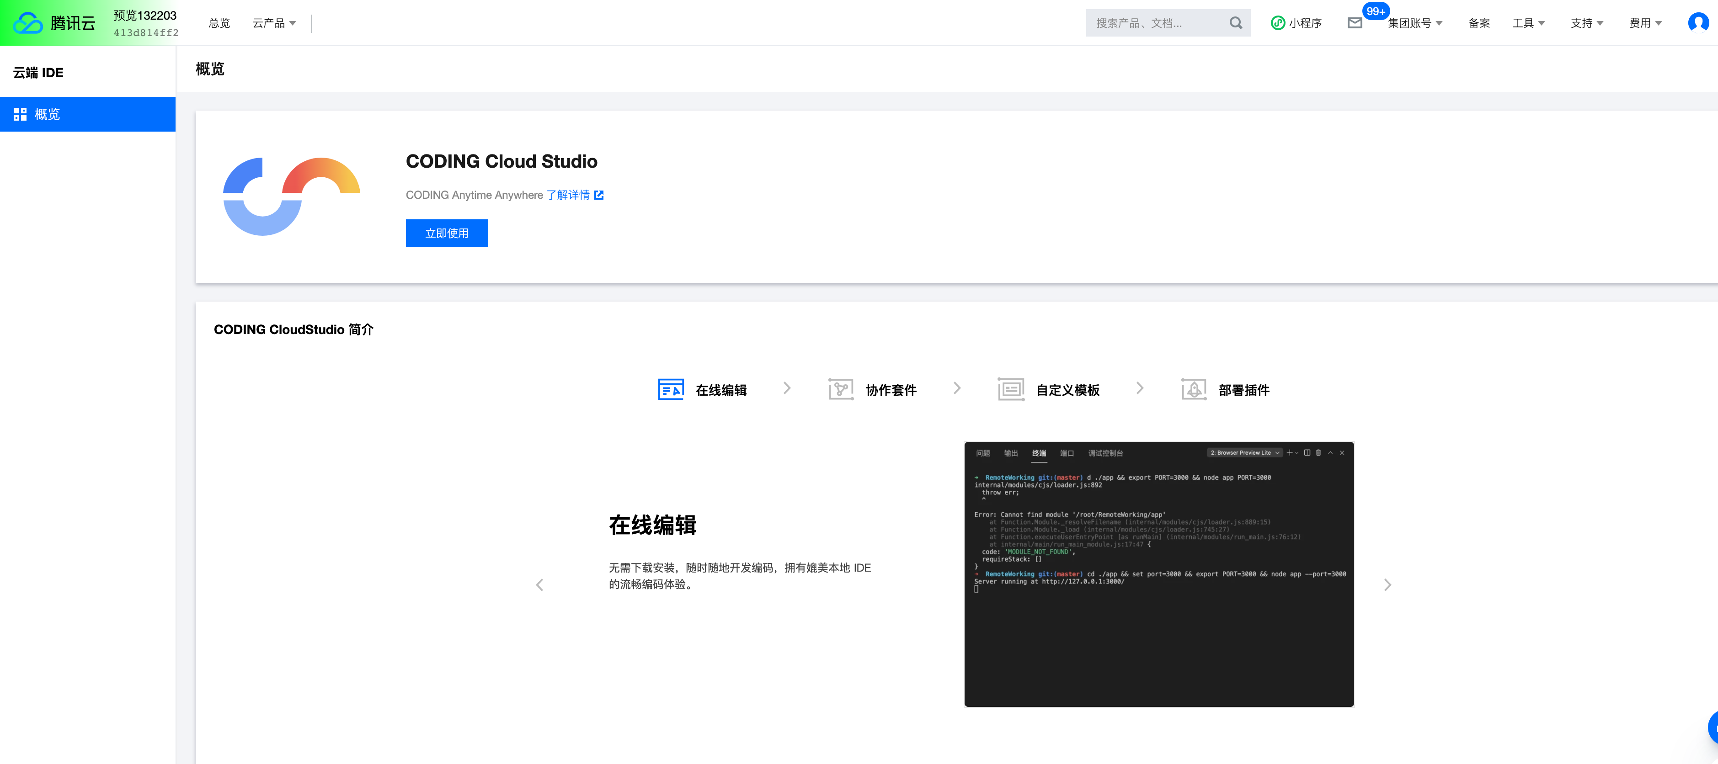Screen dimensions: 1718x764
Task: Expand the 支持 support dropdown
Action: point(1587,23)
